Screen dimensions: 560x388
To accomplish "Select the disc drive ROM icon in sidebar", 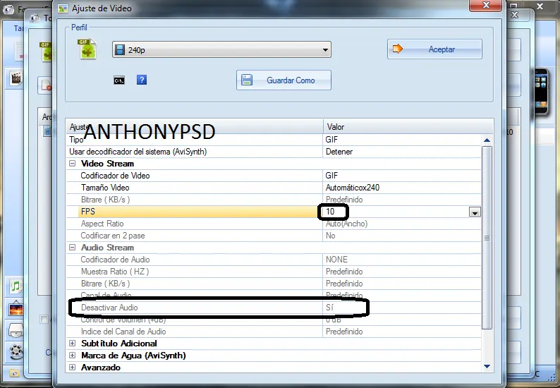I will click(16, 330).
